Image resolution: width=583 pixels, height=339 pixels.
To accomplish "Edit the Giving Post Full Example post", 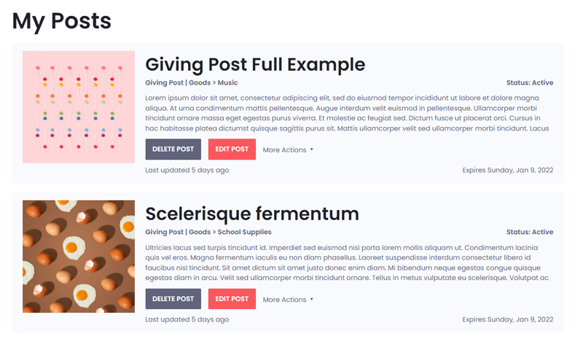I will 232,149.
